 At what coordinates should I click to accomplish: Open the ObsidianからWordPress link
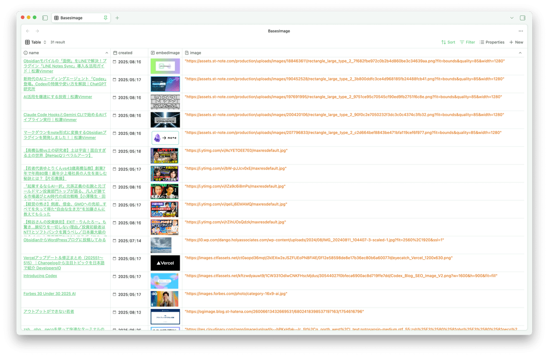click(65, 240)
